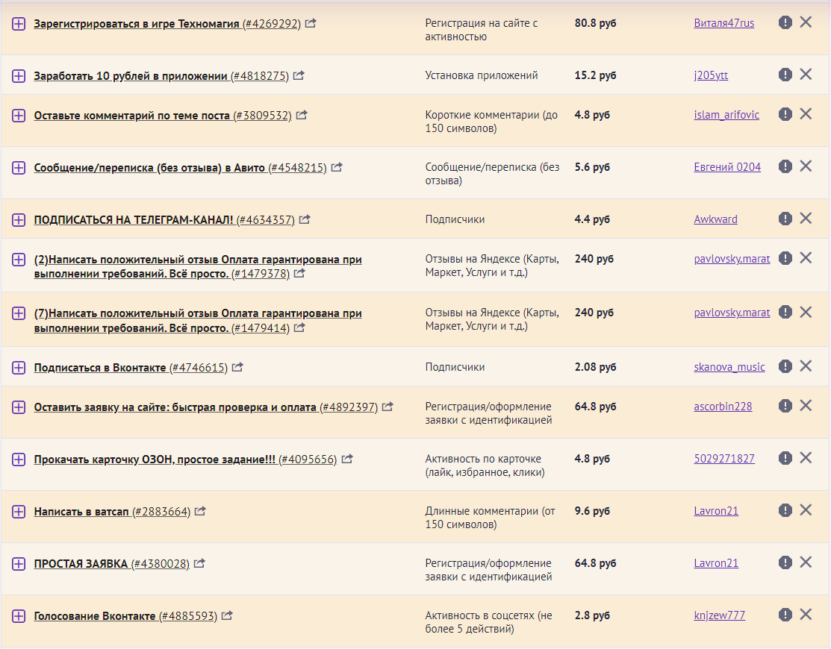Open Техномагия task in new window icon

pos(311,23)
